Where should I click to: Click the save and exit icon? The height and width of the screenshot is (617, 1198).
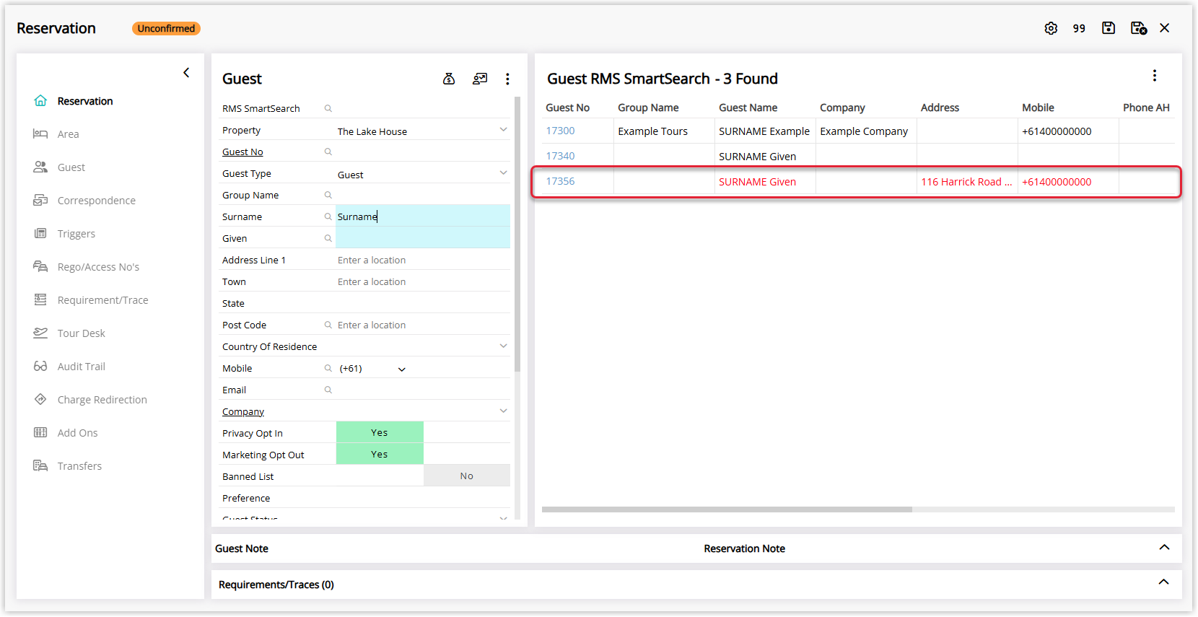(x=1138, y=28)
